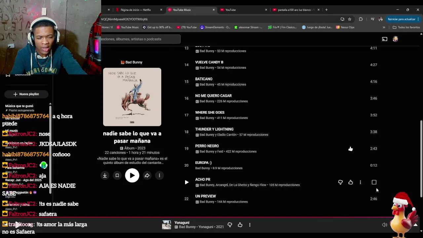Viewport: 423px width, 238px height.
Task: Click the browser address bar
Action: pyautogui.click(x=218, y=19)
